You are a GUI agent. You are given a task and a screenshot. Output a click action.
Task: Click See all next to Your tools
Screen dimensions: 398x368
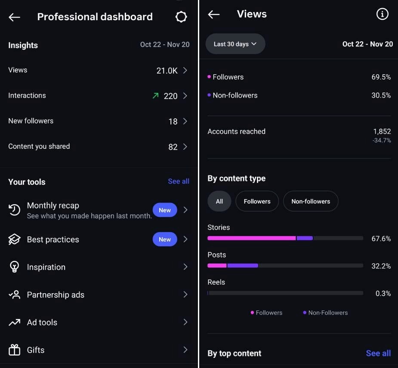click(179, 181)
